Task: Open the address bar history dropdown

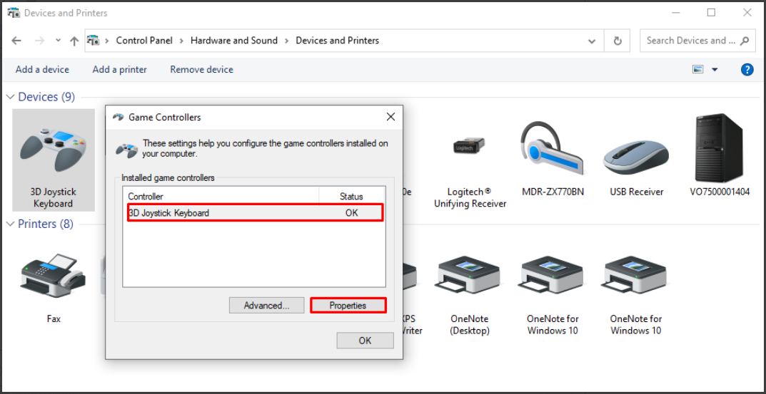Action: click(x=592, y=41)
